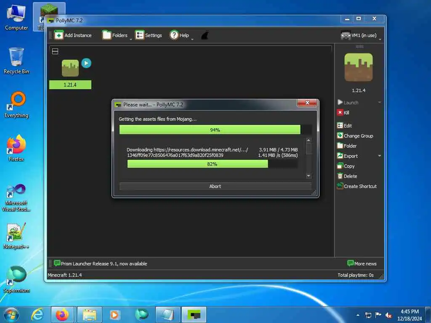Open Windows Media Player from taskbar
The width and height of the screenshot is (431, 323).
tap(114, 315)
